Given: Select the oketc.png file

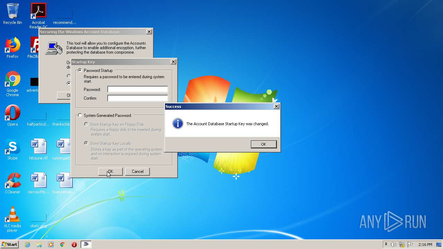Looking at the screenshot, I should (38, 221).
